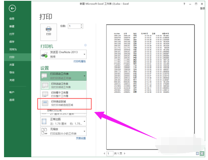
Task: Open 共享 in the sidebar
Action: click(x=12, y=65)
